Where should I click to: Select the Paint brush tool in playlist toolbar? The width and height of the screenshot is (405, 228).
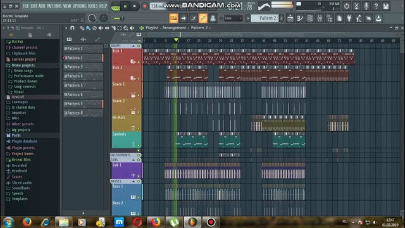coord(88,28)
